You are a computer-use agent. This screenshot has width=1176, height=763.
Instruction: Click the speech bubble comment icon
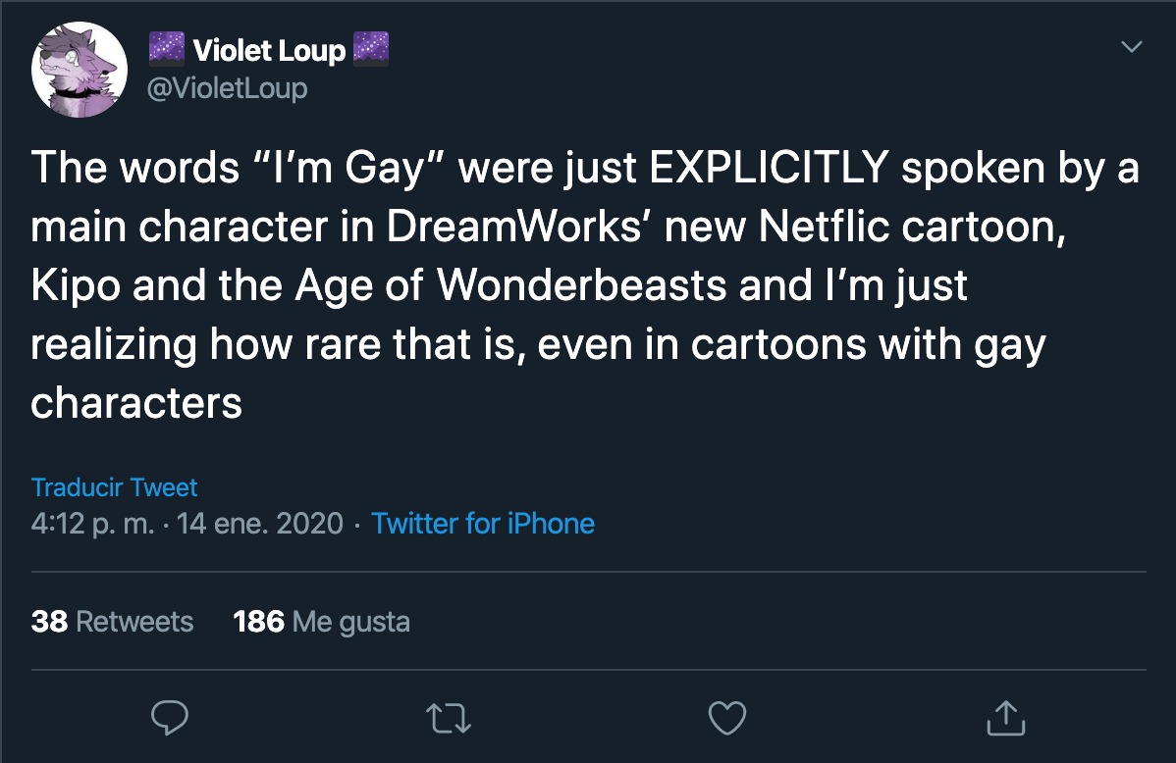point(169,719)
